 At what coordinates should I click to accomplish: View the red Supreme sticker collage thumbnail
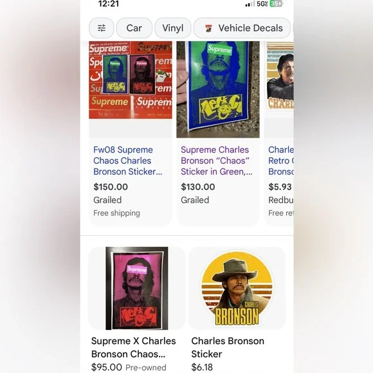131,80
